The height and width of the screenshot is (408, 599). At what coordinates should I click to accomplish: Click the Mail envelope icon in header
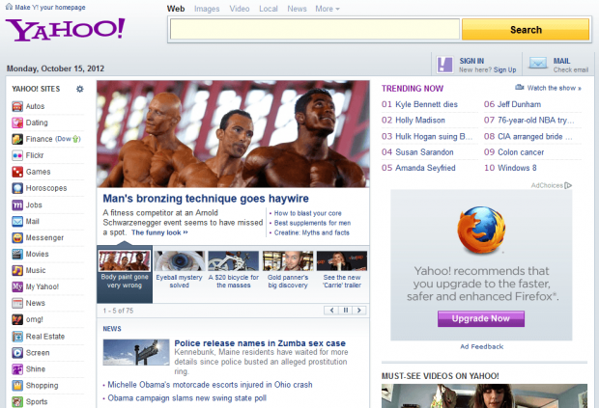click(x=538, y=63)
